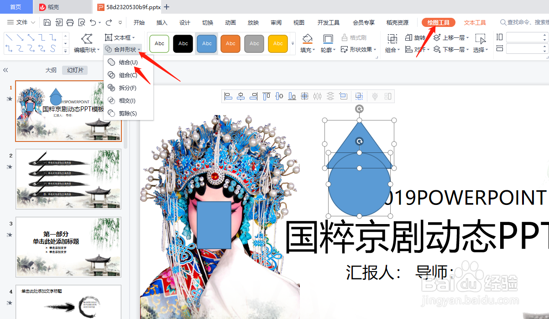Select the straight line connector shape
549x319 pixels.
point(8,37)
